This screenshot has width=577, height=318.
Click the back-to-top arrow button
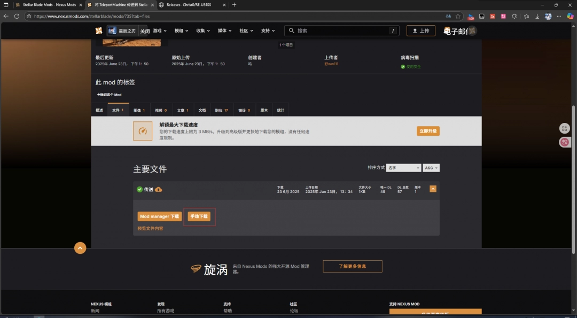coord(80,248)
